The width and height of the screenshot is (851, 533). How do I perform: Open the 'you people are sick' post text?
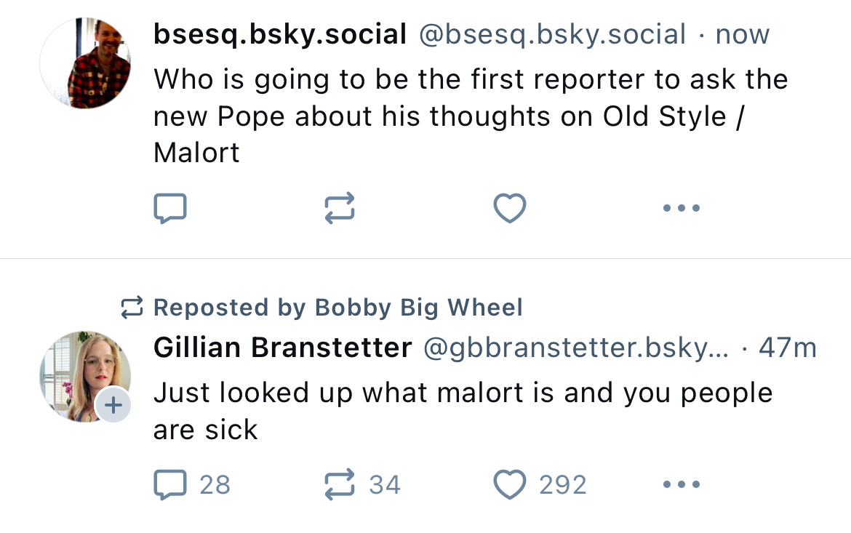[x=463, y=411]
